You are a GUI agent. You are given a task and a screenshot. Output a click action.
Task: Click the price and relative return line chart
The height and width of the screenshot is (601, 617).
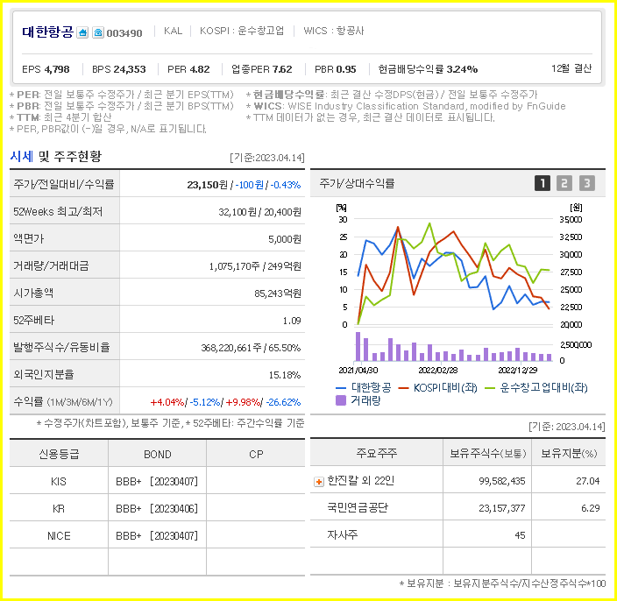click(454, 273)
